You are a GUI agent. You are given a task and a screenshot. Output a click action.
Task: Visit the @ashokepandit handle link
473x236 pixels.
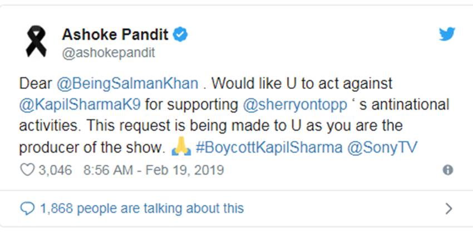click(109, 53)
